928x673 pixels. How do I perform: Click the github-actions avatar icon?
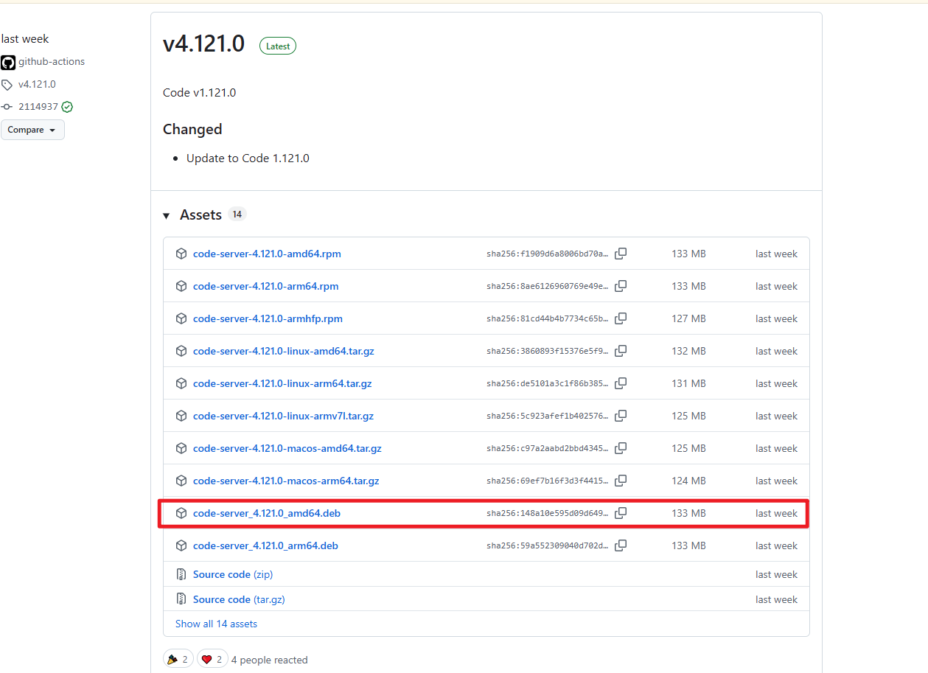(x=8, y=62)
